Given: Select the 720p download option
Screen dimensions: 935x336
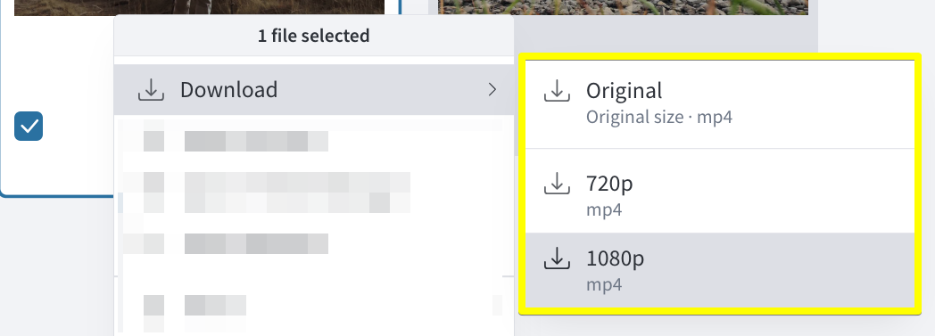Looking at the screenshot, I should [x=720, y=191].
